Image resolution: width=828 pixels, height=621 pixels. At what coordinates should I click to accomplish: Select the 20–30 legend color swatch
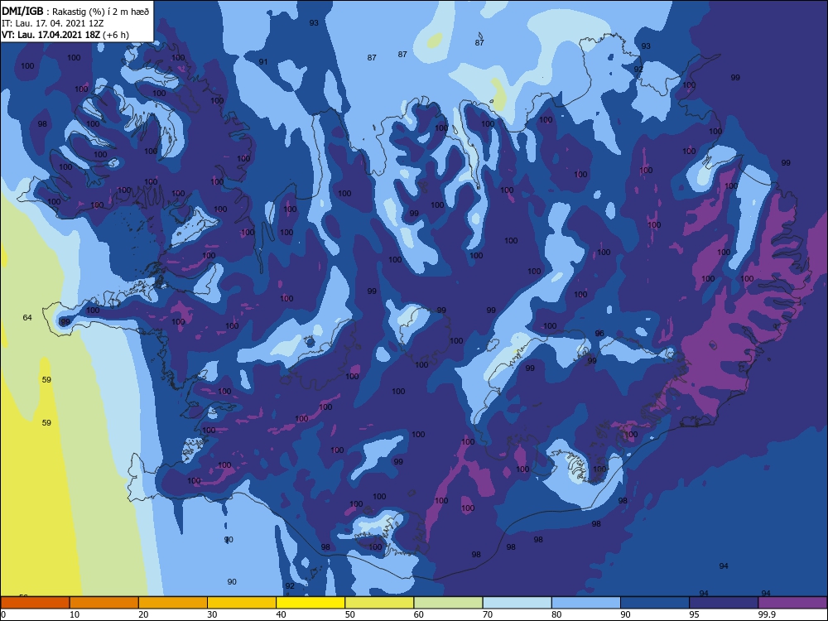pyautogui.click(x=173, y=603)
